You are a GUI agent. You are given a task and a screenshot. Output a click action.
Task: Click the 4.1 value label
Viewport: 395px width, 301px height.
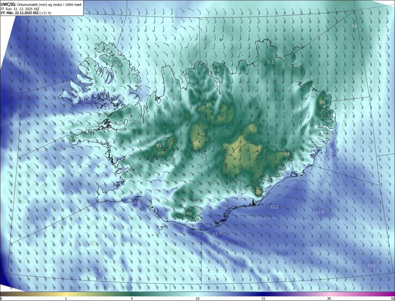click(189, 214)
